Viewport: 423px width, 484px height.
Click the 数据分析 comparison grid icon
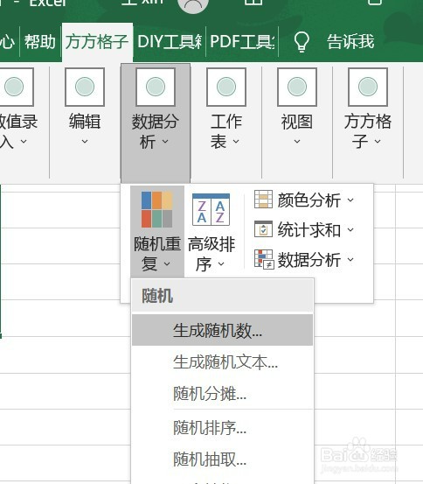[x=264, y=259]
